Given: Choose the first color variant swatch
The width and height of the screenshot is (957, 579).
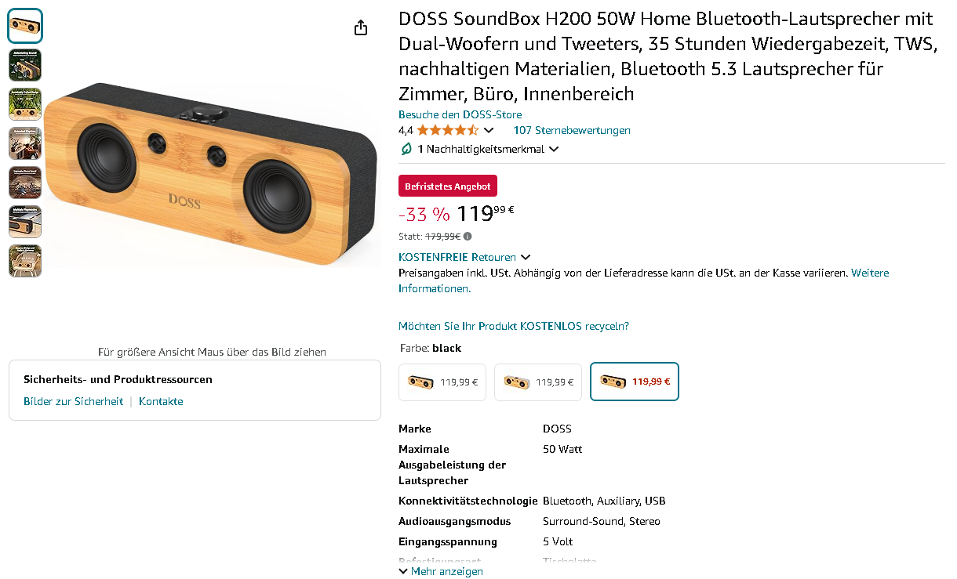Looking at the screenshot, I should tap(442, 382).
